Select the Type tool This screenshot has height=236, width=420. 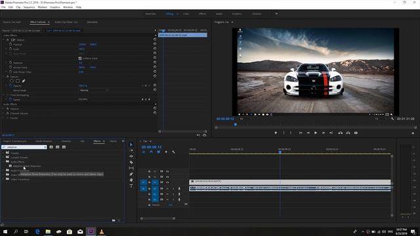[131, 186]
